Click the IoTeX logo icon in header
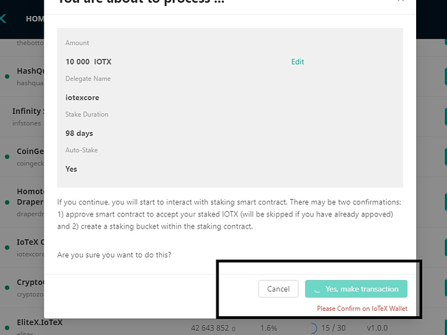 pyautogui.click(x=3, y=19)
